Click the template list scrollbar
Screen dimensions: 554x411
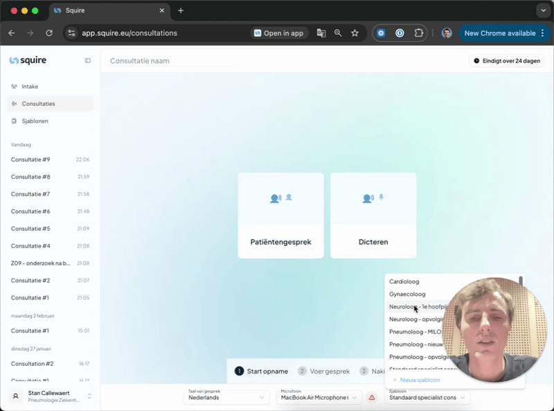521,282
